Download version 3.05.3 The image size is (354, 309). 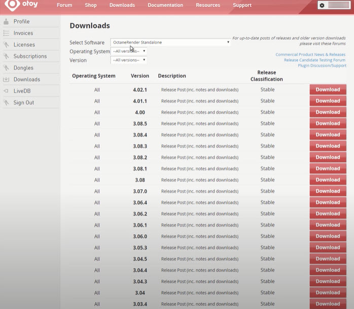(x=328, y=248)
